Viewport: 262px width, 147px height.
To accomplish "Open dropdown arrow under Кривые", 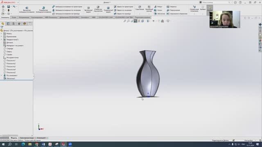I will (203, 14).
